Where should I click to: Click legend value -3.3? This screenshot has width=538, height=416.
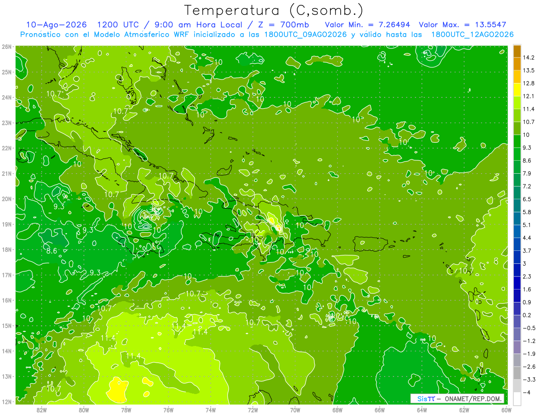pos(529,380)
